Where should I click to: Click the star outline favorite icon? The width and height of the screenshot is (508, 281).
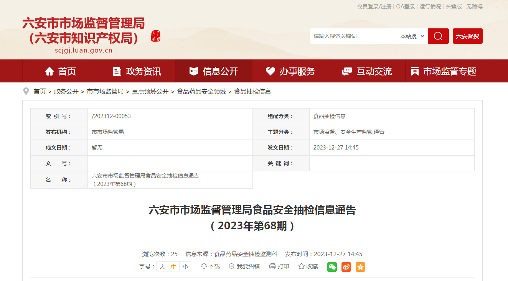click(302, 266)
